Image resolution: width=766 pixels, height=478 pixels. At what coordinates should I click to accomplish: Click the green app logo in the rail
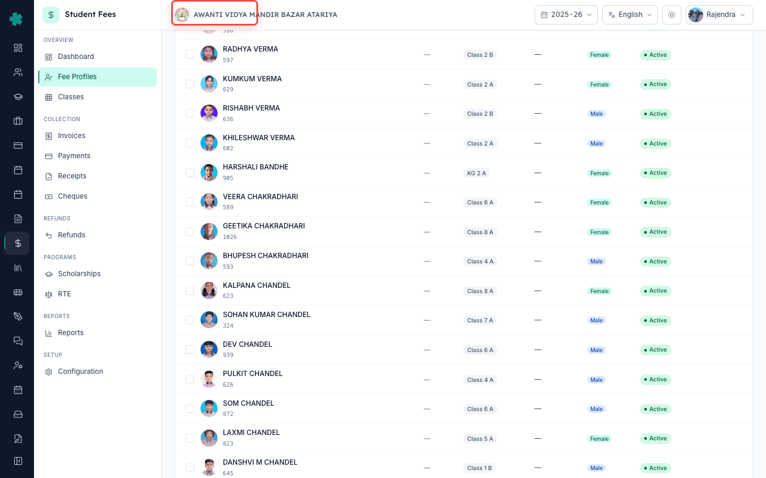click(x=16, y=19)
